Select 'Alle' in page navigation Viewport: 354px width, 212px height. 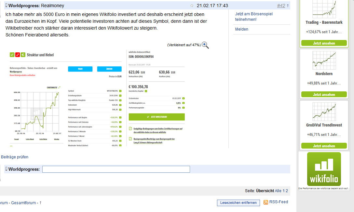278,191
